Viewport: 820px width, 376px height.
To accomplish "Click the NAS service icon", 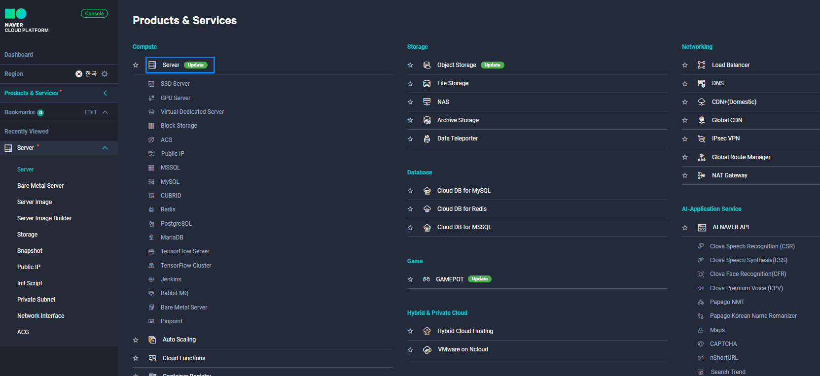I will [x=427, y=102].
